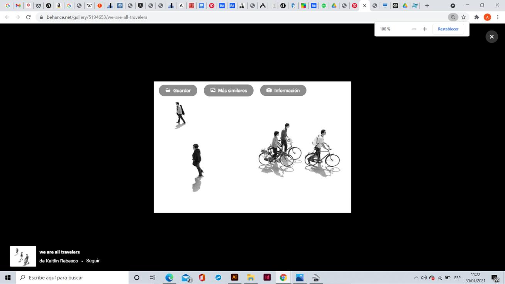The width and height of the screenshot is (505, 284).
Task: Switch to the first Google tab
Action: 8,6
